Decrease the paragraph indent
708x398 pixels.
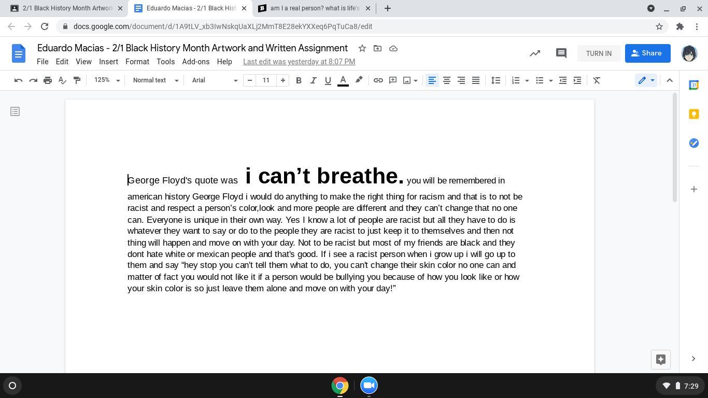pyautogui.click(x=562, y=80)
